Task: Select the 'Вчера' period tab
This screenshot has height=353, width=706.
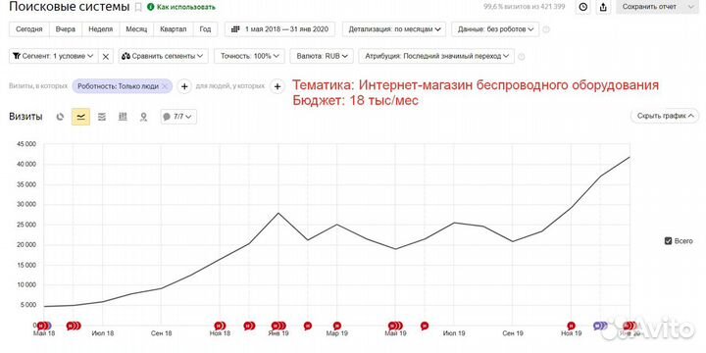Action: 66,29
